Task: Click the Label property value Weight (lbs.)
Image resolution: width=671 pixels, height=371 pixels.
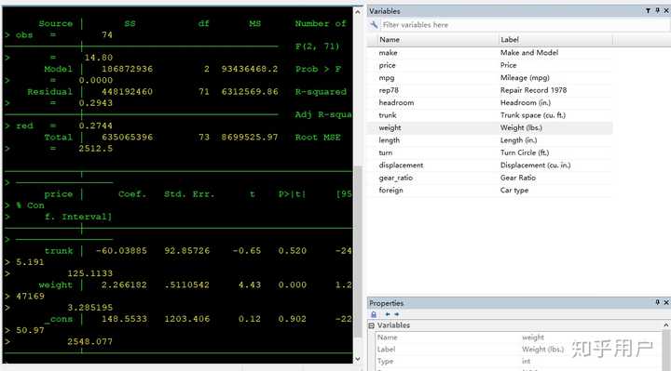Action: pyautogui.click(x=542, y=350)
